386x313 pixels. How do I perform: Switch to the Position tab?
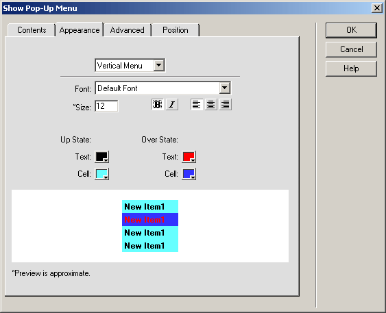point(176,30)
